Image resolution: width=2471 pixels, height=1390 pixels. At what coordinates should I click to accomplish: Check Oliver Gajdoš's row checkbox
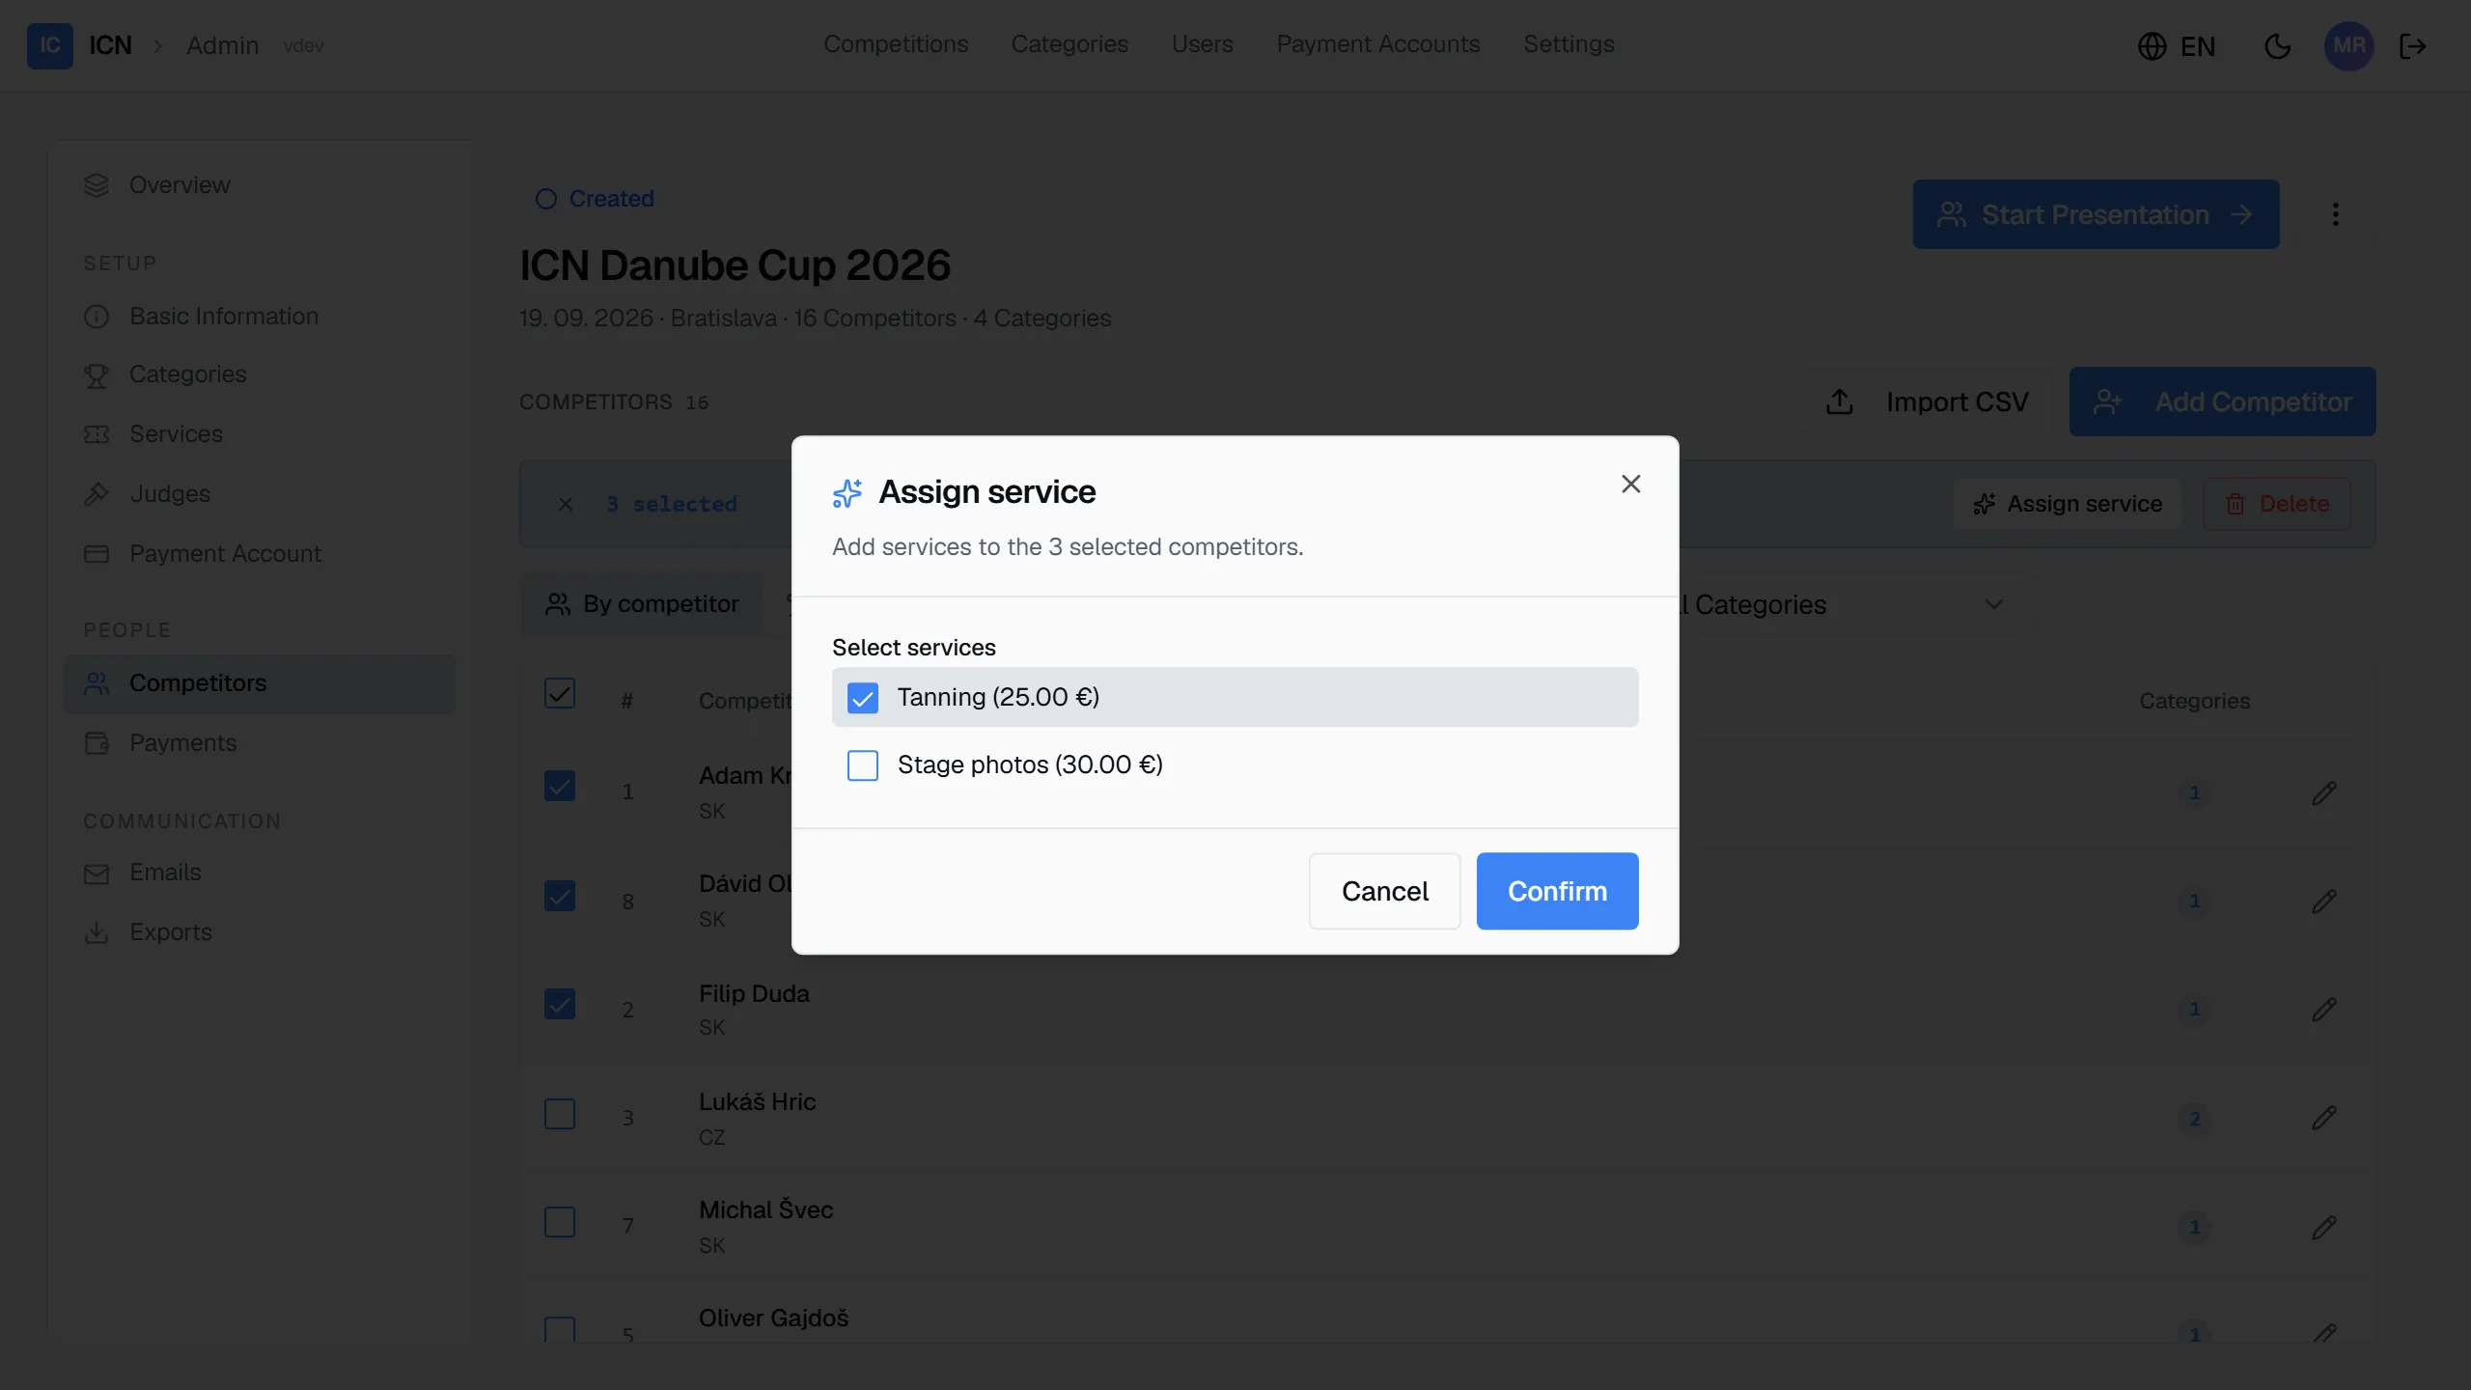click(x=560, y=1330)
